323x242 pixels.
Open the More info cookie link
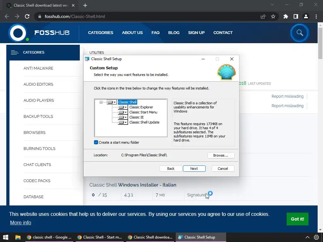[x=21, y=223]
